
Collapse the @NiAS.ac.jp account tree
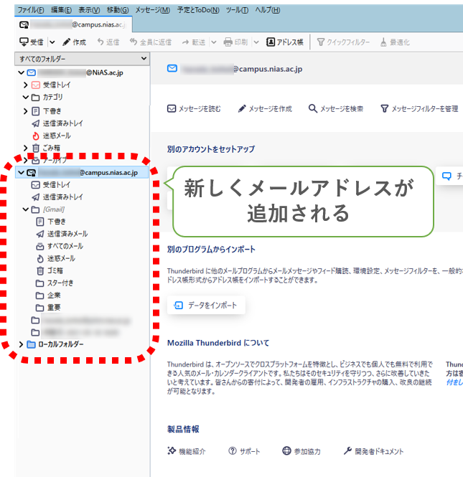(x=21, y=72)
